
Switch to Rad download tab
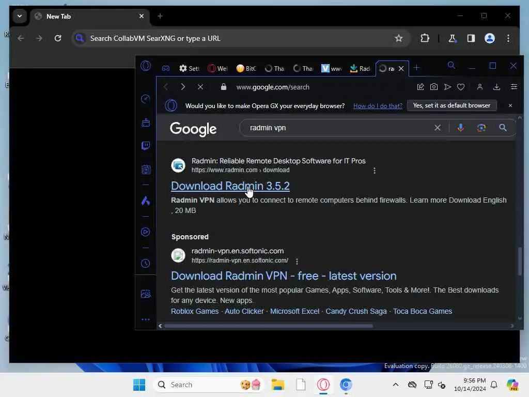pos(360,69)
